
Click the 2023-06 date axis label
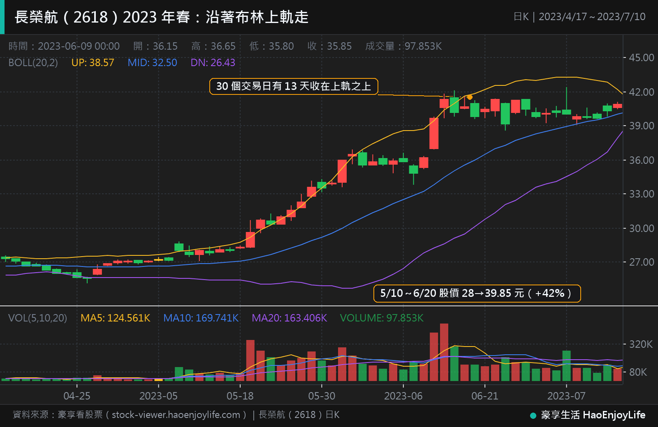click(x=403, y=396)
